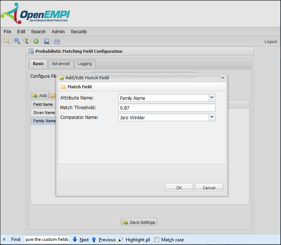Click the Highlight all marker icon
This screenshot has height=245, width=281.
121,239
